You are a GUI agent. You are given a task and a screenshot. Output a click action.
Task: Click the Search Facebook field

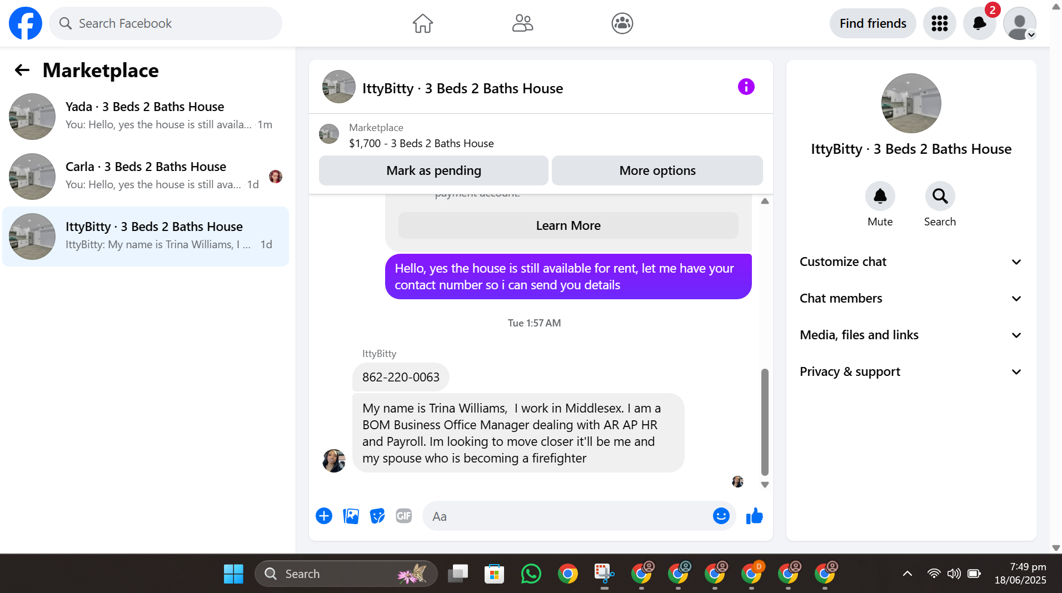pyautogui.click(x=166, y=23)
